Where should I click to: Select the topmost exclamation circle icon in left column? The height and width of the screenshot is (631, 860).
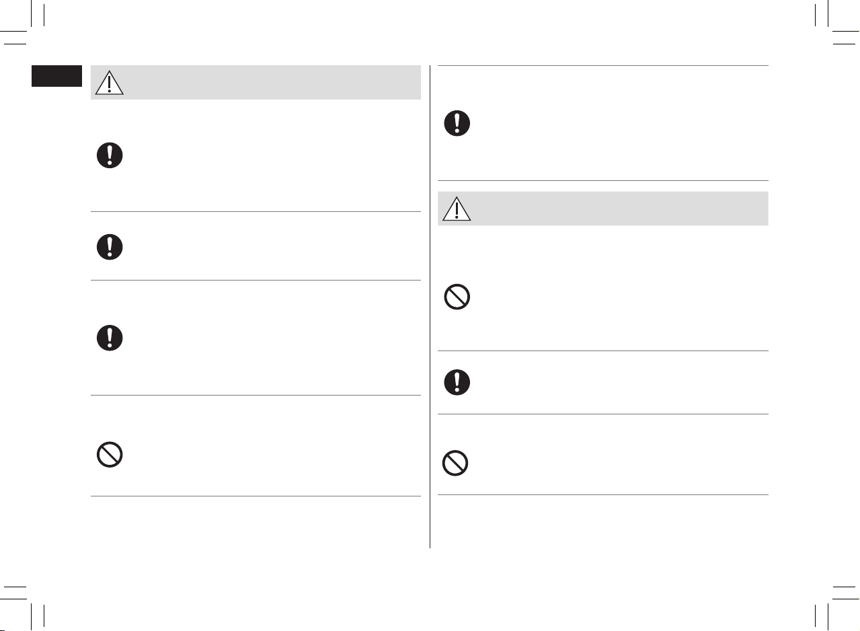[110, 155]
